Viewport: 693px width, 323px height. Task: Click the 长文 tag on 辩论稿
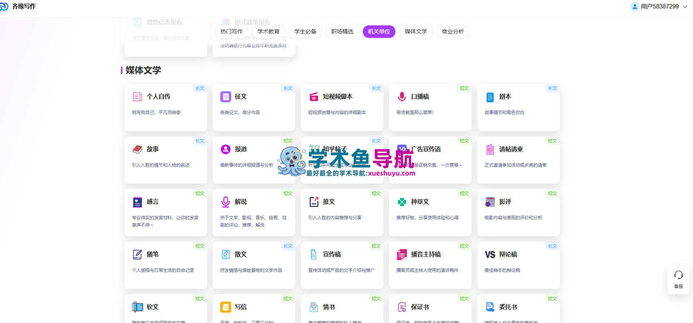[x=552, y=246]
